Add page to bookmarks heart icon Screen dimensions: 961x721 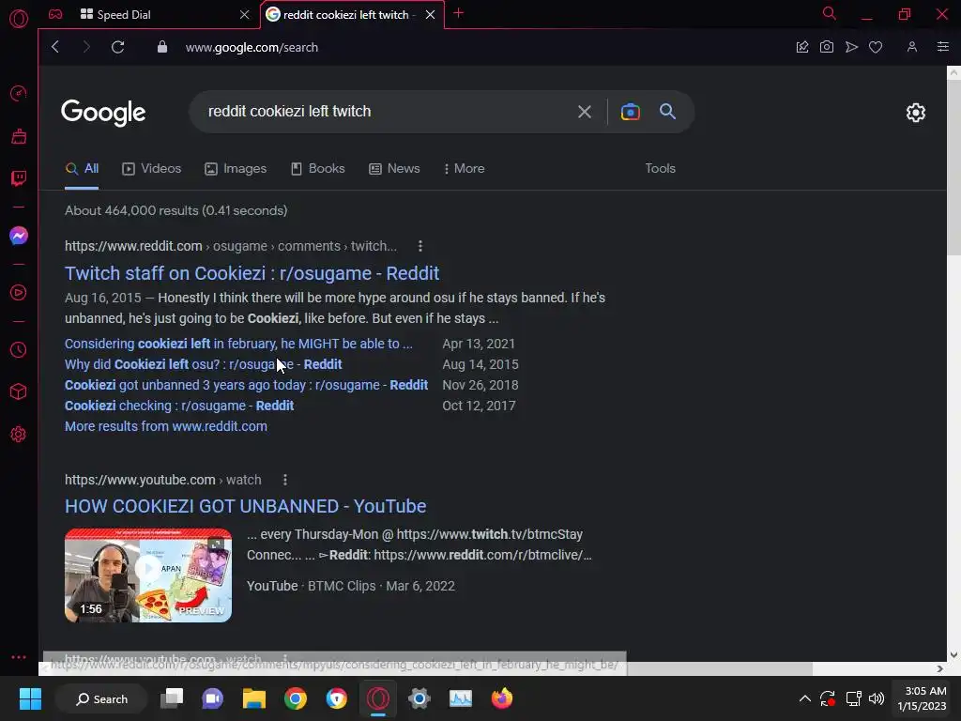[876, 47]
